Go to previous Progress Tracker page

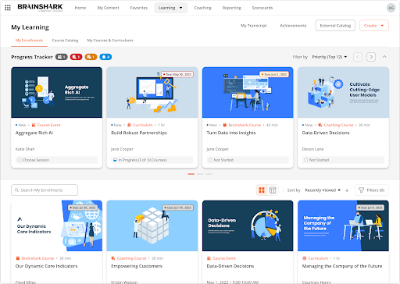pos(358,57)
